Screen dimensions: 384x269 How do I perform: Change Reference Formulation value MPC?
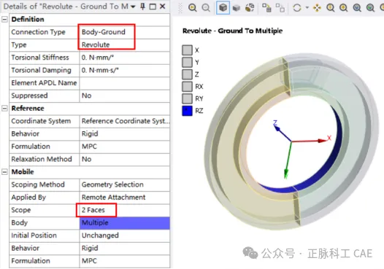click(x=124, y=147)
